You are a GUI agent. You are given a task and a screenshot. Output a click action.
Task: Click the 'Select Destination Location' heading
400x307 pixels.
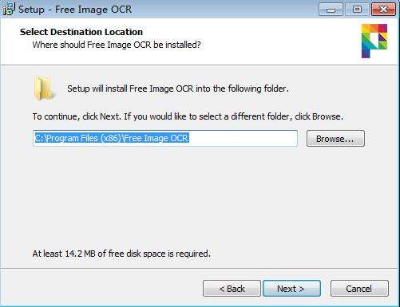[x=81, y=32]
